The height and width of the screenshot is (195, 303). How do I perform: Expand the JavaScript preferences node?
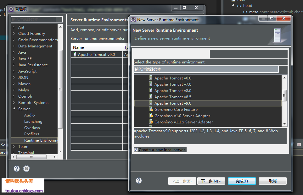[14, 71]
